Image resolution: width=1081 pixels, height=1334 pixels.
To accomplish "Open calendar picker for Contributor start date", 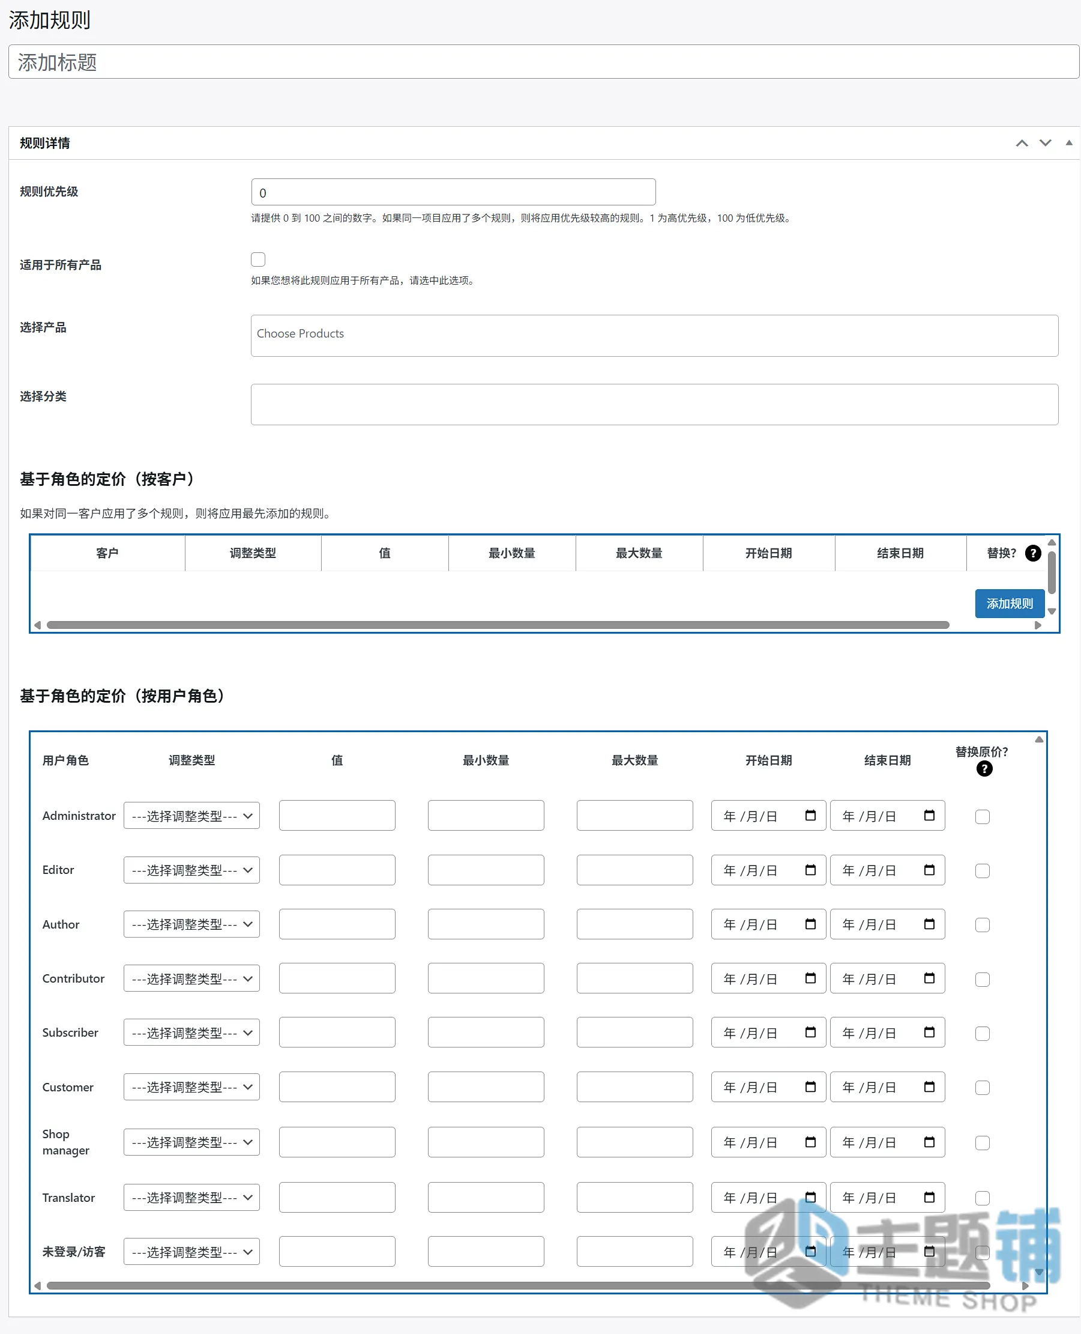I will point(810,978).
